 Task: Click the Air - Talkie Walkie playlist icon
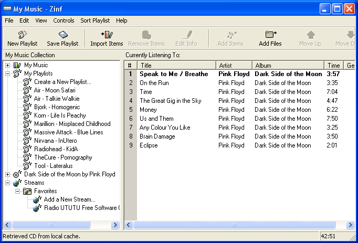27,99
